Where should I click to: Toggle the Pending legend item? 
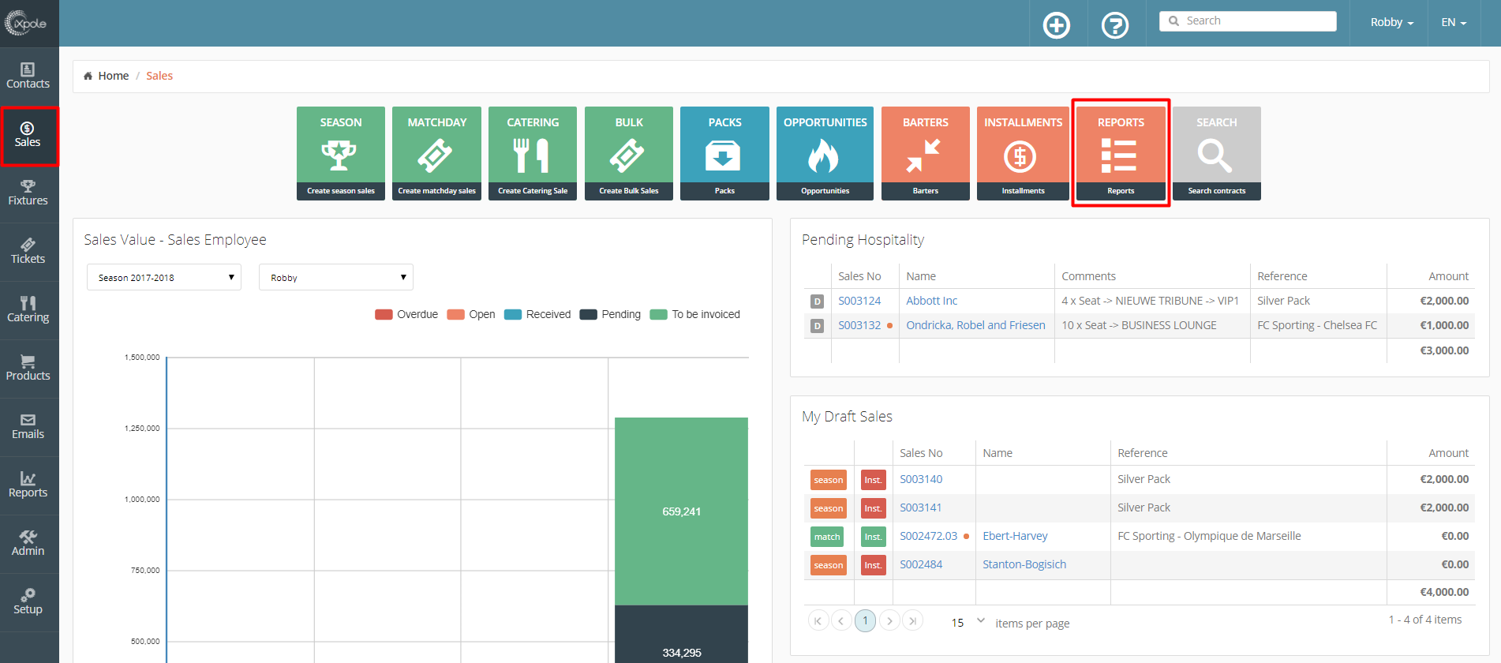[x=610, y=314]
